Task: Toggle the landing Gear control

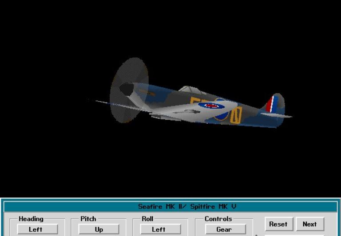Action: click(225, 229)
